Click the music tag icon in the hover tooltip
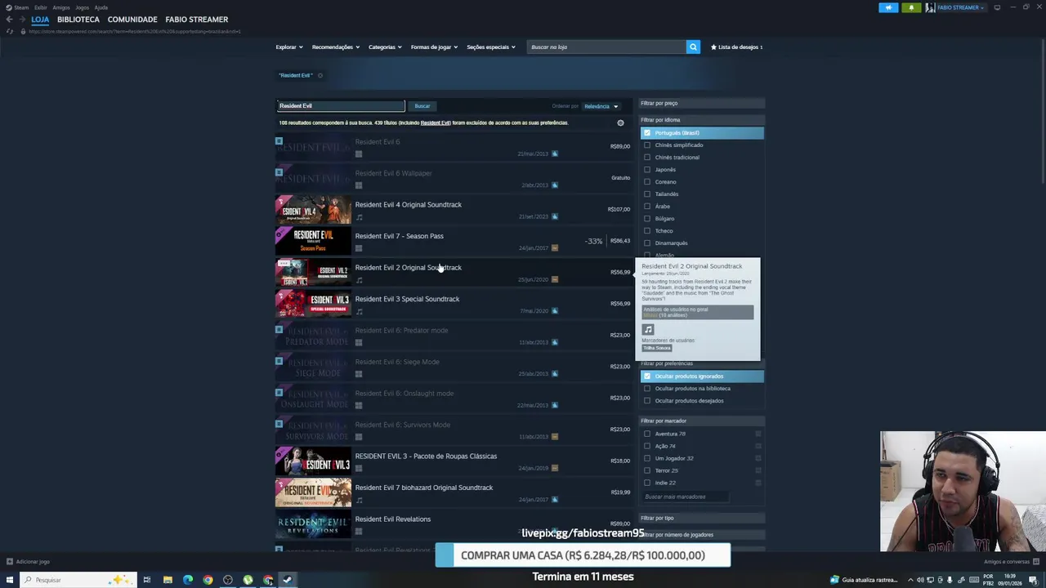The width and height of the screenshot is (1046, 588). (648, 330)
